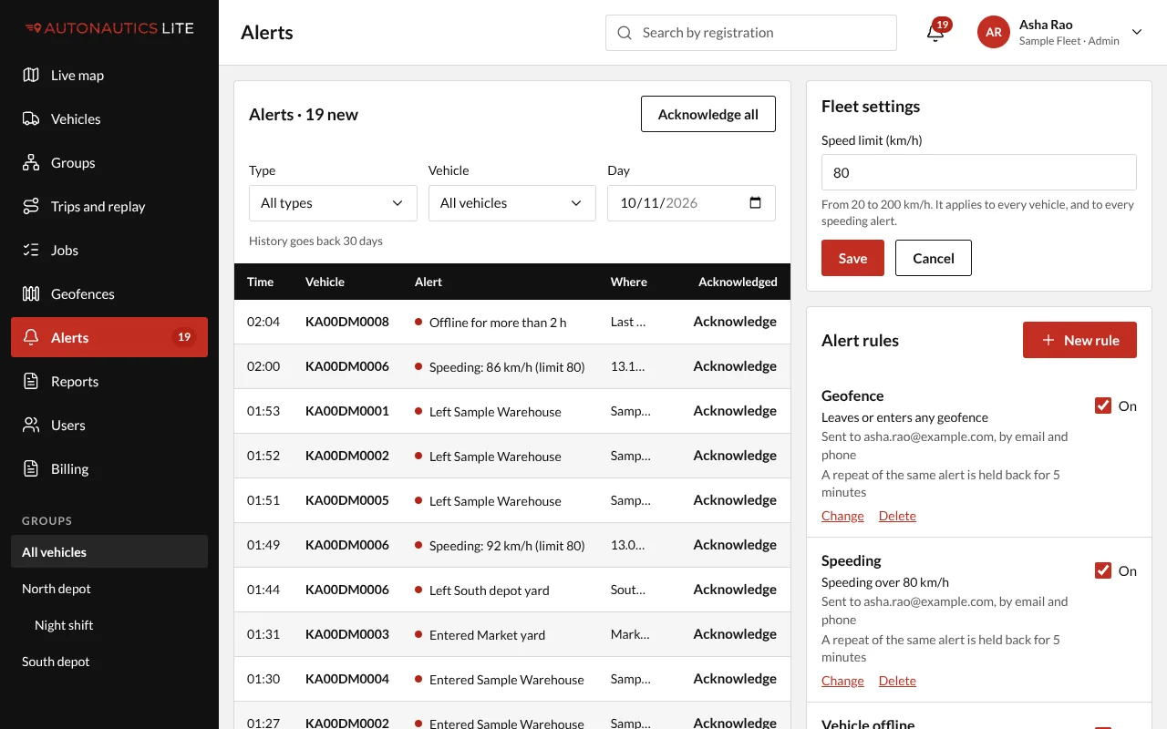Click the Alerts bell icon in sidebar
This screenshot has width=1167, height=729.
[31, 338]
